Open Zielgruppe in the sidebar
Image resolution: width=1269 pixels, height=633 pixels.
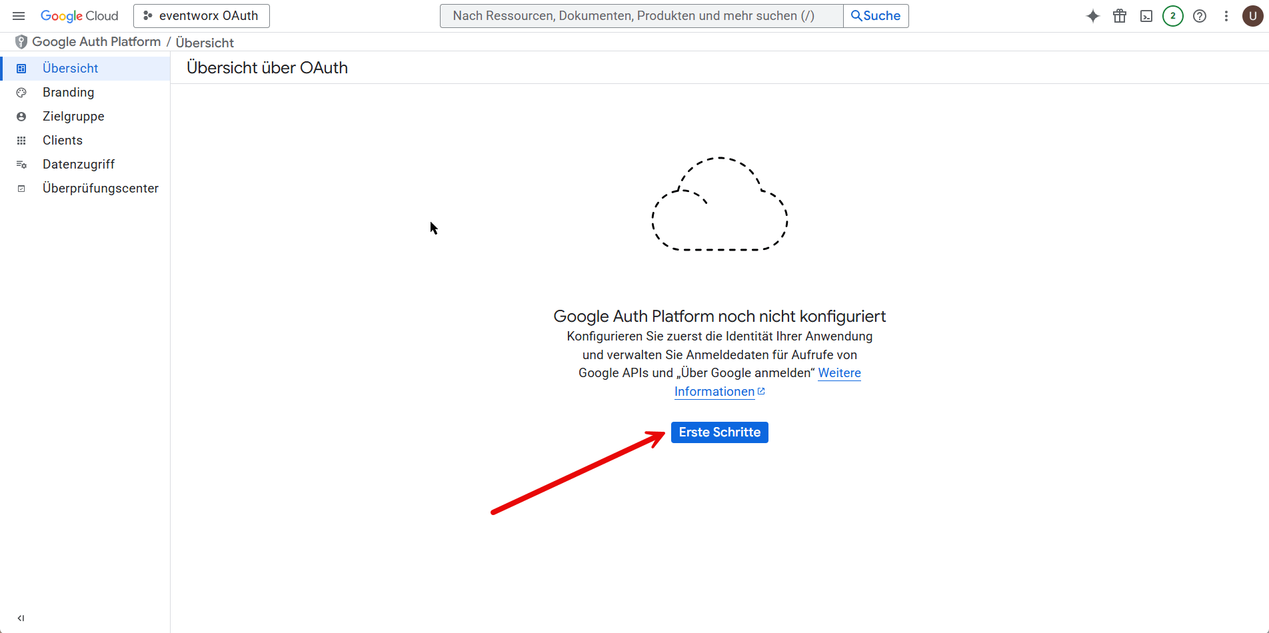tap(85, 117)
